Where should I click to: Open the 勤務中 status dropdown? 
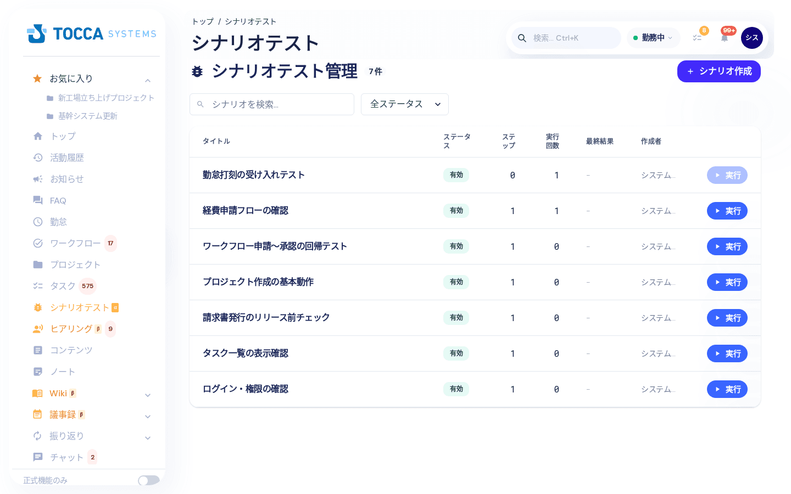click(x=653, y=38)
